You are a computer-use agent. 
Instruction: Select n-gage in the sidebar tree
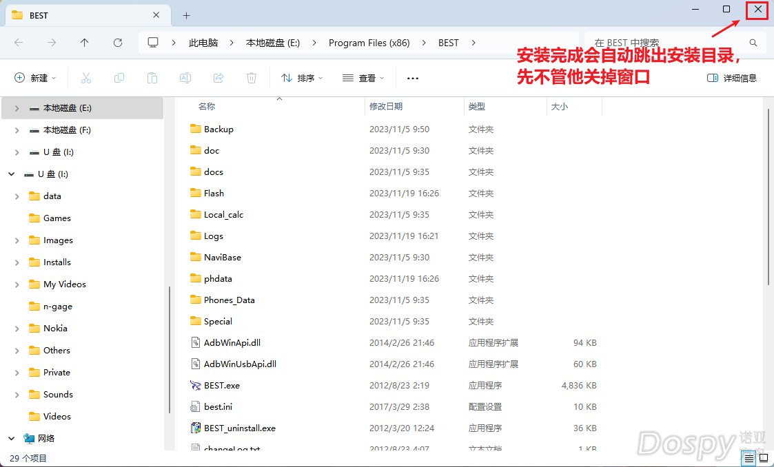point(58,307)
